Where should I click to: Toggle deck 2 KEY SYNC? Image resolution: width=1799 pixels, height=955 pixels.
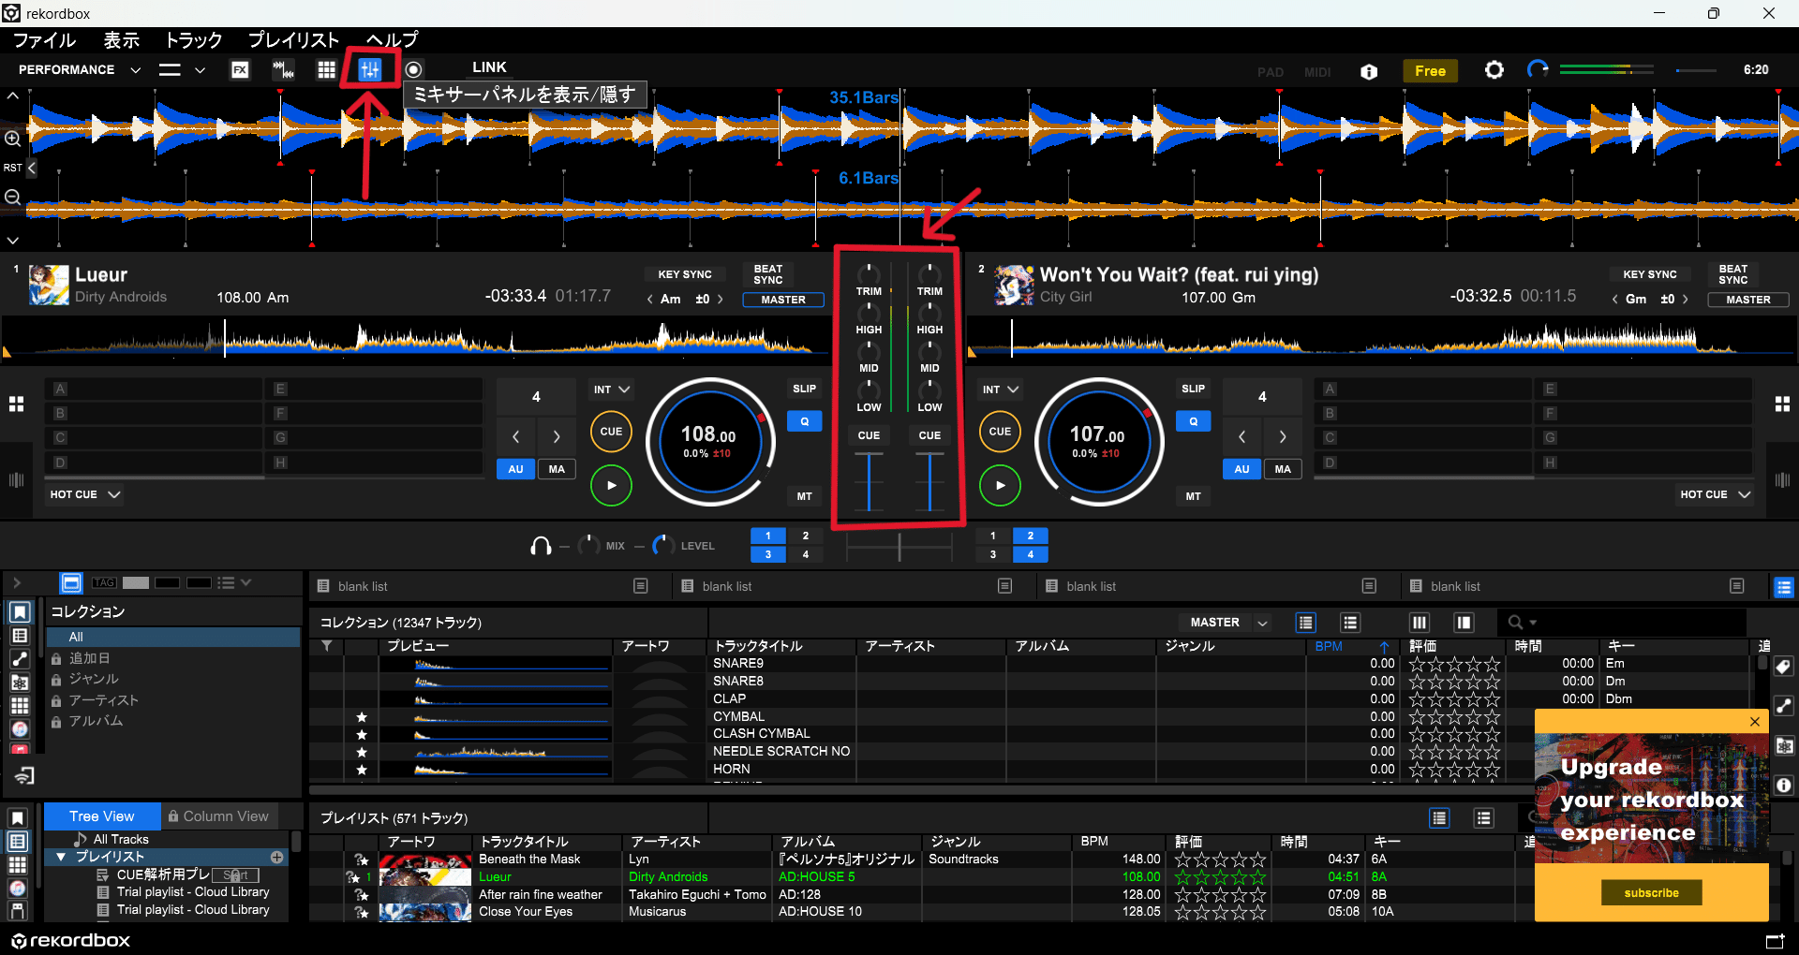[x=1650, y=274]
